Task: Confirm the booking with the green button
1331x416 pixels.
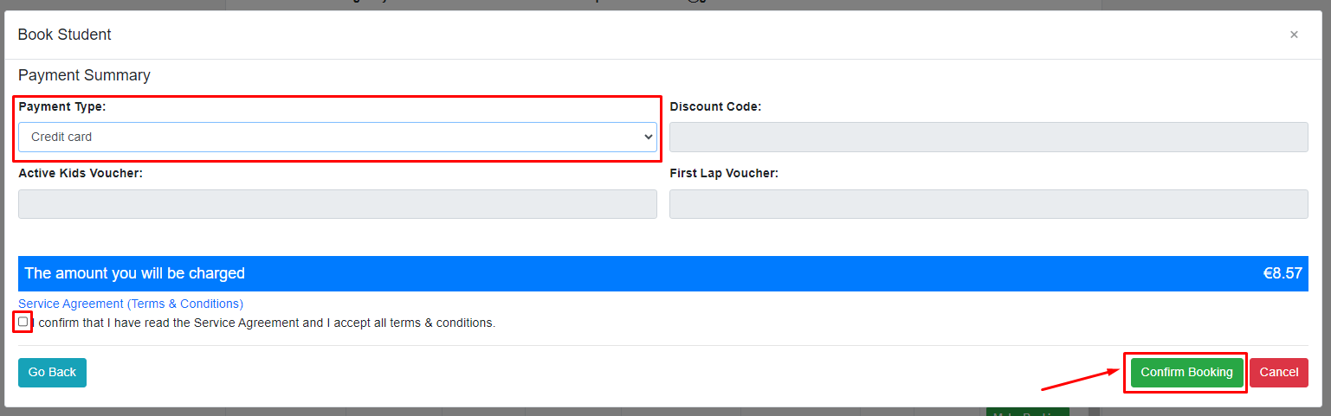Action: pos(1186,372)
